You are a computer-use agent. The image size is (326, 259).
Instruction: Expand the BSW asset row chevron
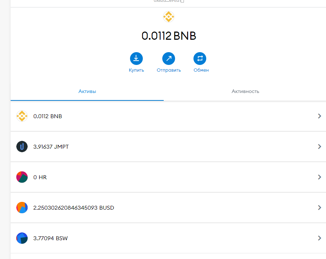320,238
